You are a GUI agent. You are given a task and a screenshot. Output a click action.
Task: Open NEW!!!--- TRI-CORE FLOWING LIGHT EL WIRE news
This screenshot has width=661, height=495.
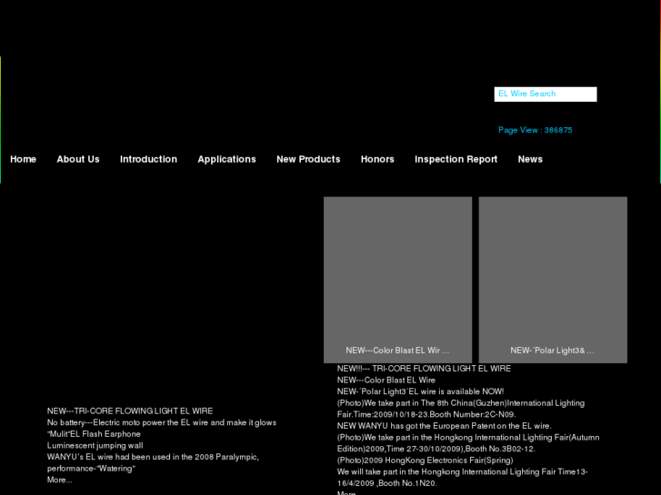424,369
